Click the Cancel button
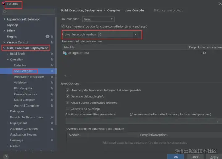The image size is (222, 159). coord(195,157)
